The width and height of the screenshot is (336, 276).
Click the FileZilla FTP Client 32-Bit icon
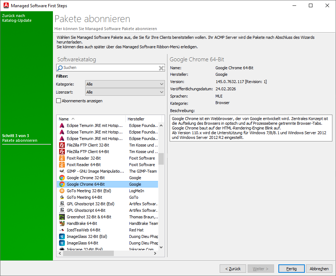[62, 145]
